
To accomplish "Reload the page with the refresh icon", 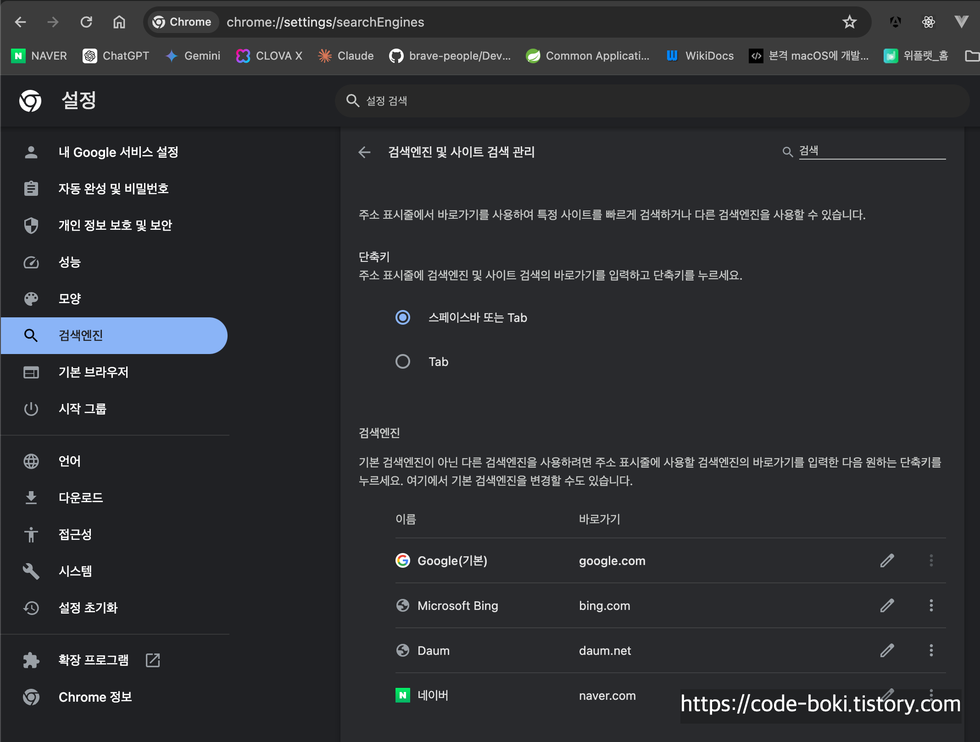I will tap(86, 22).
